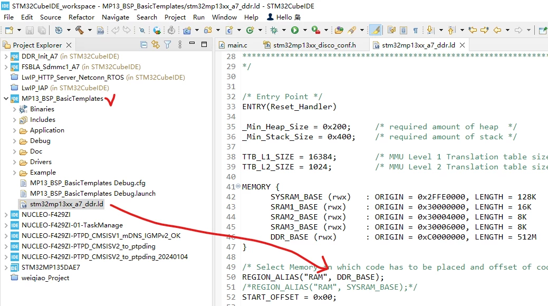Open dropdown next to green Run icon
548x306 pixels.
click(x=305, y=31)
